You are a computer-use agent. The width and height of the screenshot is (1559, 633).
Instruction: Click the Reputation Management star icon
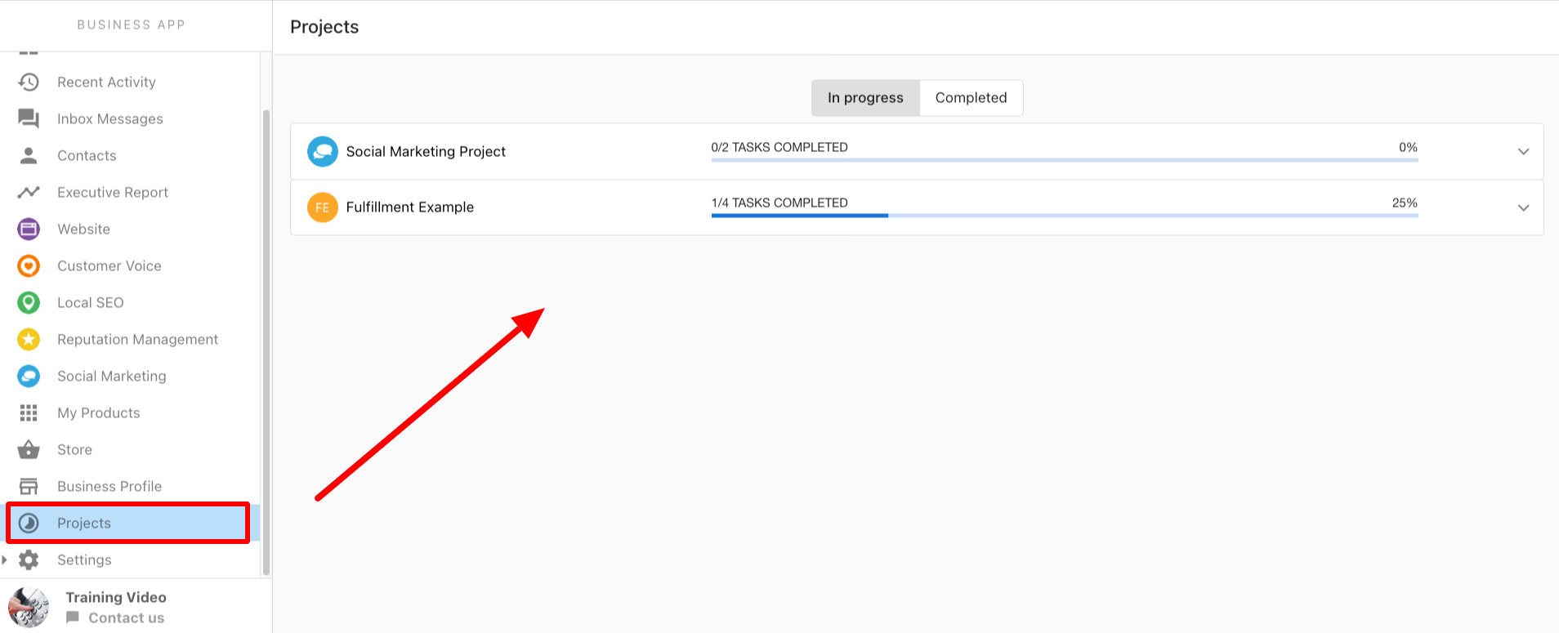29,340
